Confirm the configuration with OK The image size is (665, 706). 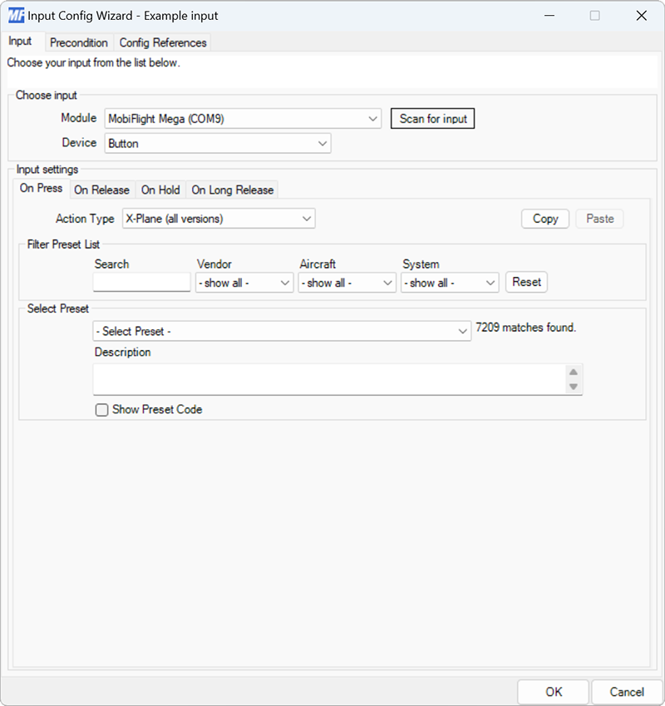coord(553,691)
